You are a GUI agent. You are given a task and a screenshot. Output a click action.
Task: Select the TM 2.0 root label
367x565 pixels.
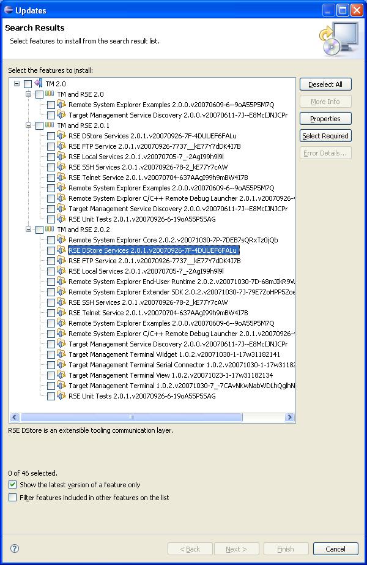coord(56,84)
